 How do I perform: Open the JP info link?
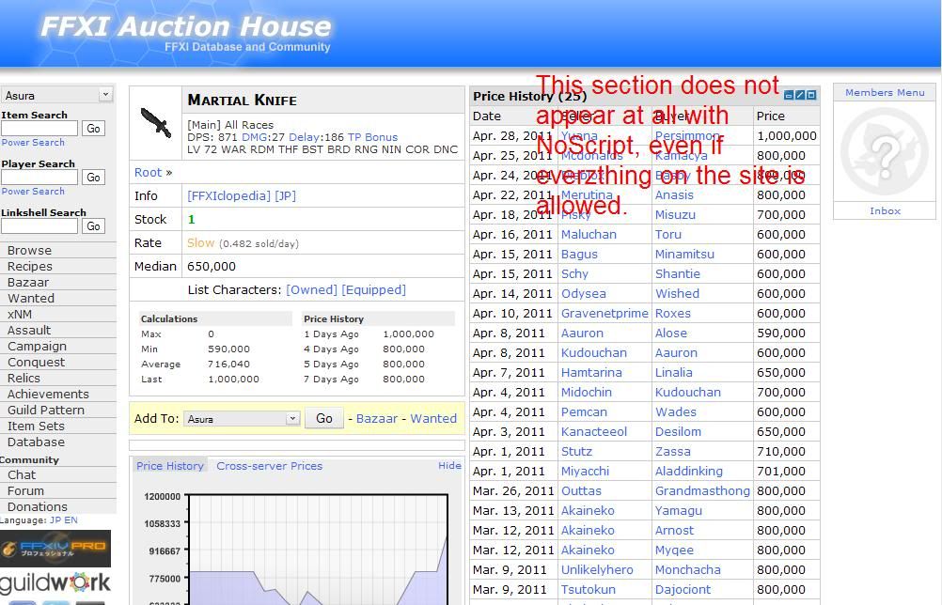[286, 195]
